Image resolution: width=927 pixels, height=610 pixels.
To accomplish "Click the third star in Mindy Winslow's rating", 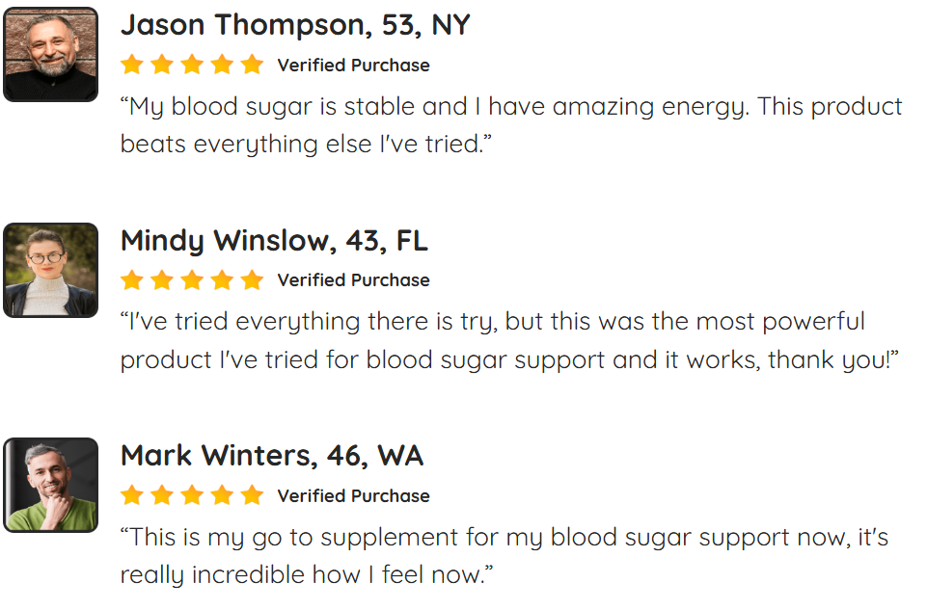I will pos(192,279).
